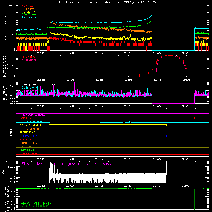212x212 pixels.
Task: Select the GAP_FLAG label
Action: pos(26,118)
